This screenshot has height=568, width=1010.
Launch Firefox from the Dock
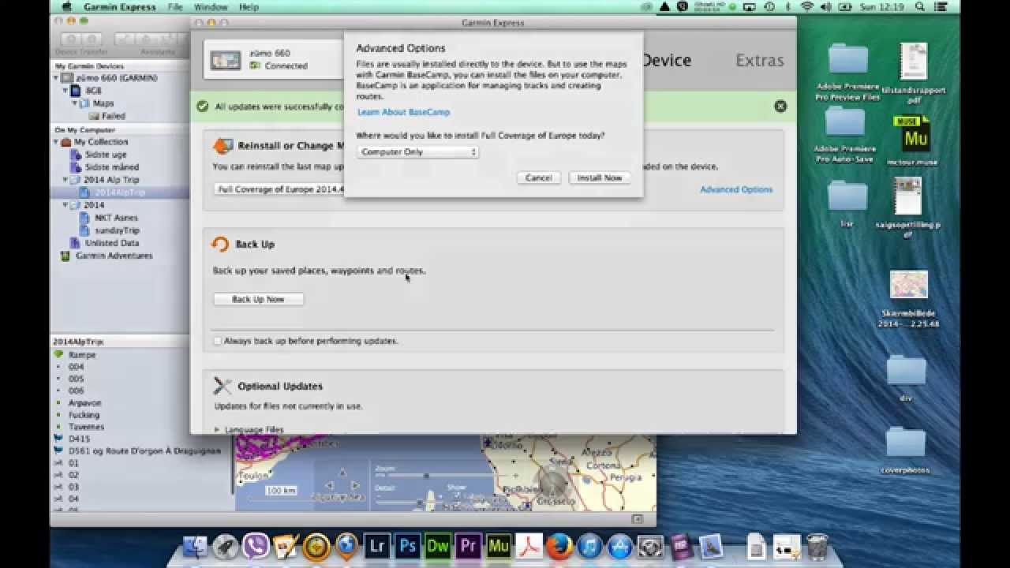click(x=559, y=547)
